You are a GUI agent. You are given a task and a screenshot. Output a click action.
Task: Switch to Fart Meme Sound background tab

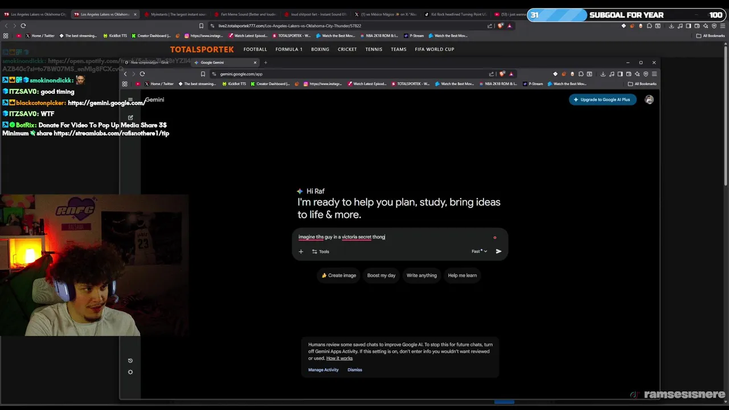[x=244, y=14]
